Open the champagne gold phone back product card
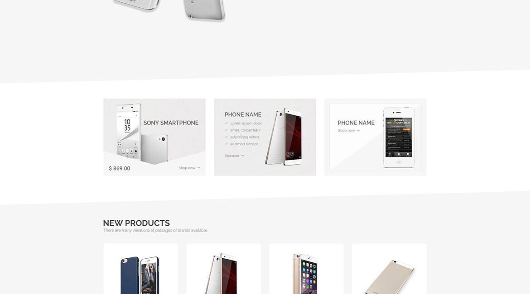 pos(389,269)
